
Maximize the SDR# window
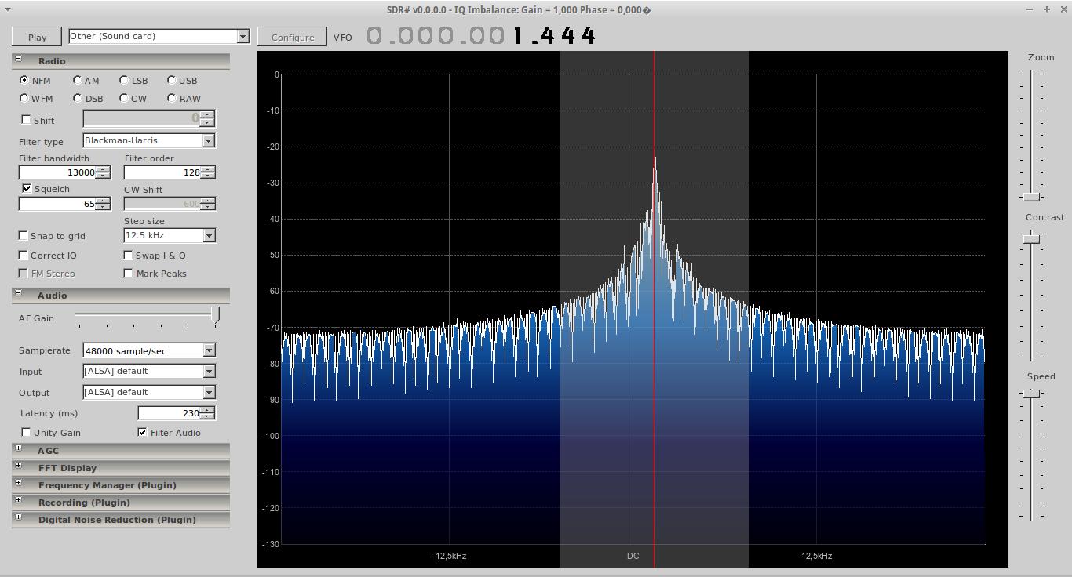[1047, 9]
